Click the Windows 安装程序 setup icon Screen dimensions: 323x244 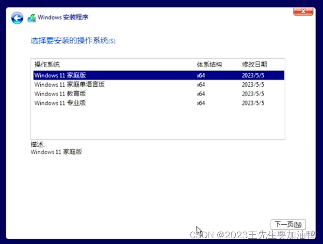click(32, 18)
